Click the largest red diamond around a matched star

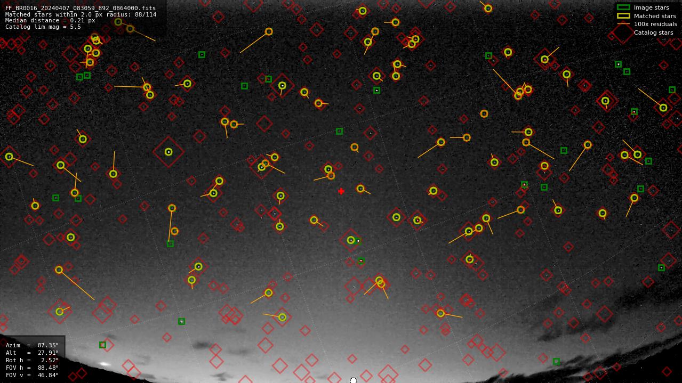coord(169,152)
